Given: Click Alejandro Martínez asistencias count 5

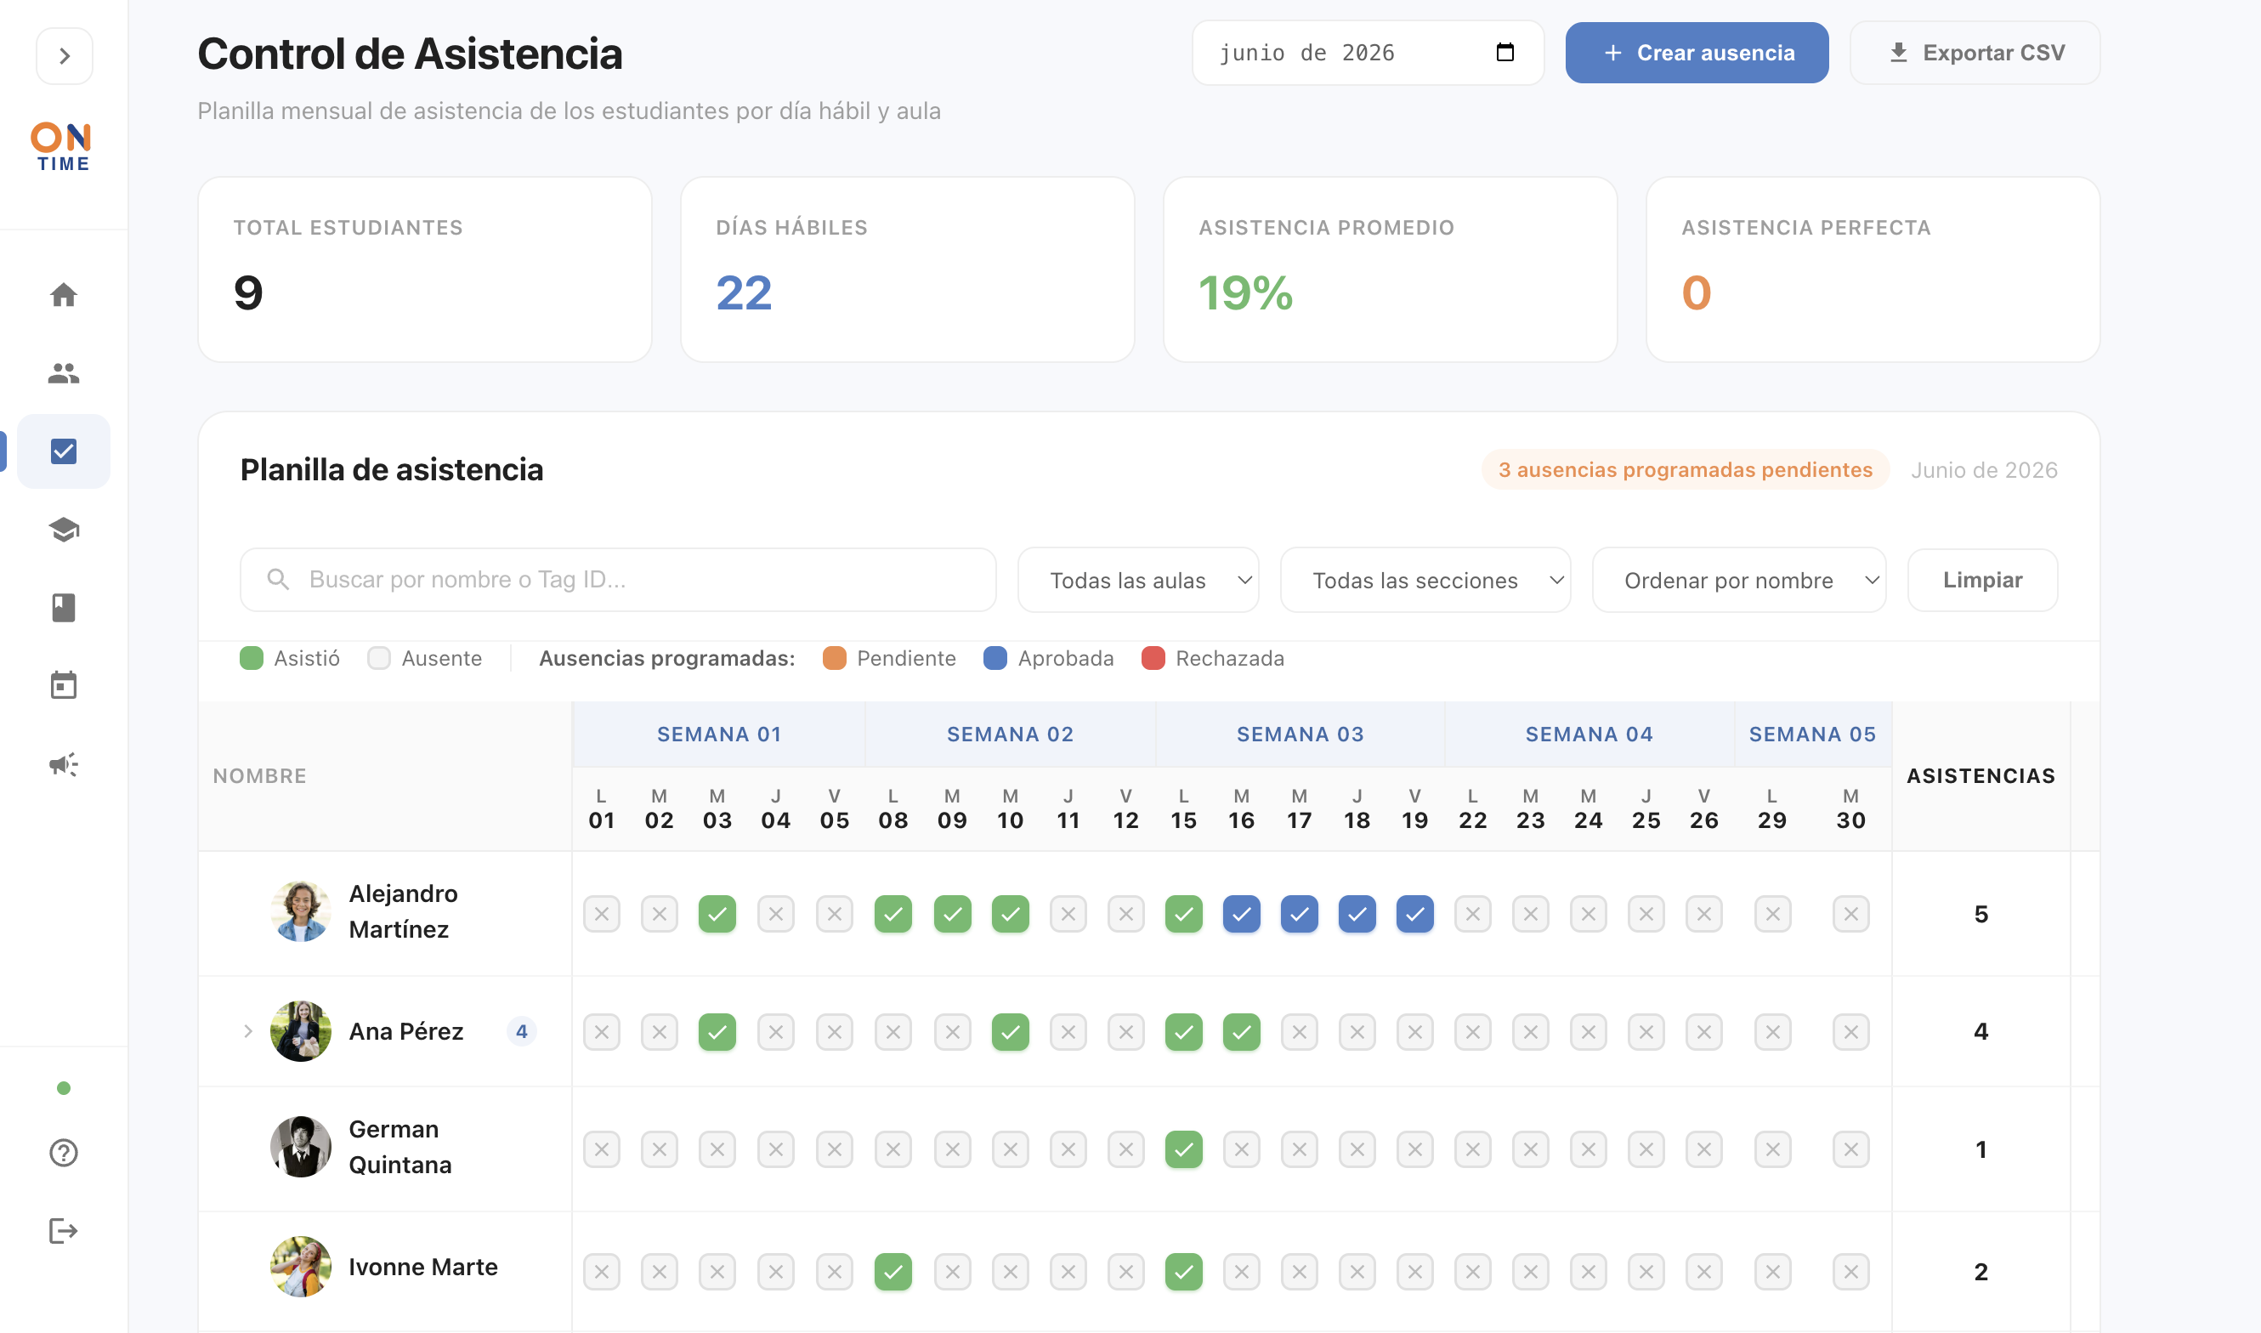Looking at the screenshot, I should coord(1980,915).
